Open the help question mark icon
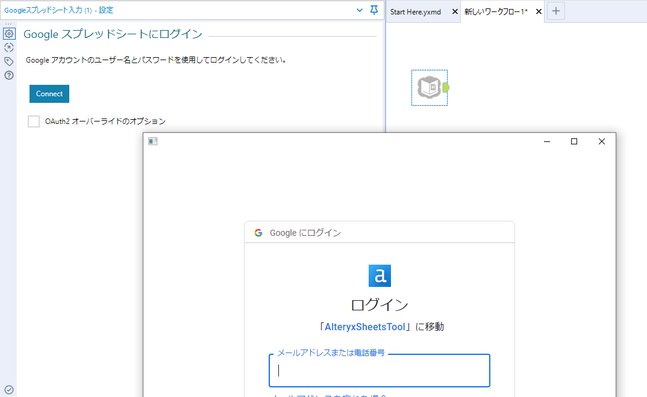This screenshot has width=647, height=397. (x=9, y=75)
